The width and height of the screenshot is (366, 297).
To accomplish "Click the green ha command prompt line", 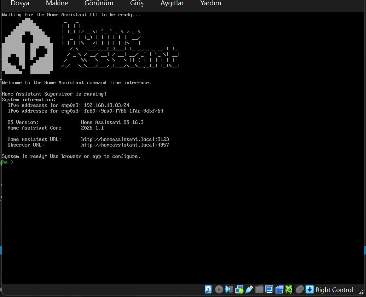I will pyautogui.click(x=8, y=162).
